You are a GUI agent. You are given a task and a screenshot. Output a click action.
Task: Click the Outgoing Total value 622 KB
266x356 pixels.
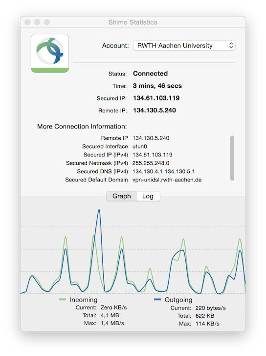click(205, 316)
